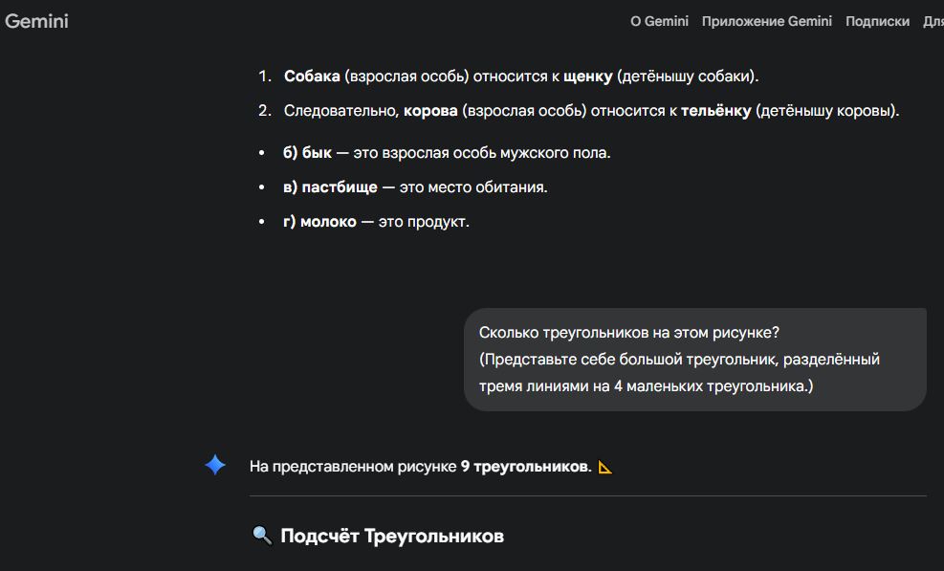Click the numbered item 'Следовательно, корова'
The image size is (944, 571).
[x=591, y=111]
